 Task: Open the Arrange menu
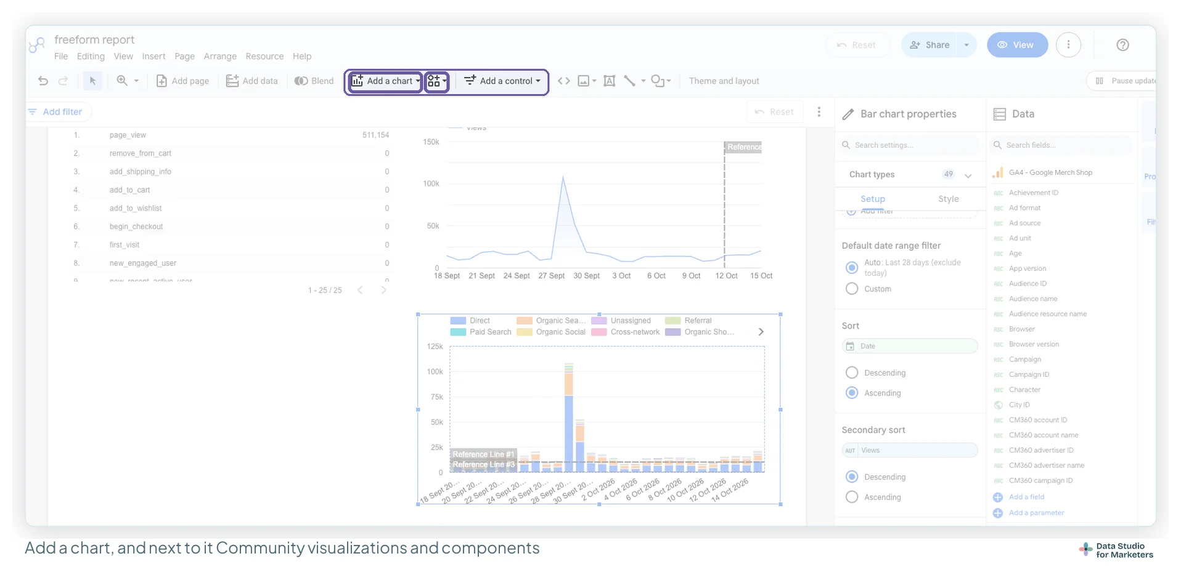point(220,56)
